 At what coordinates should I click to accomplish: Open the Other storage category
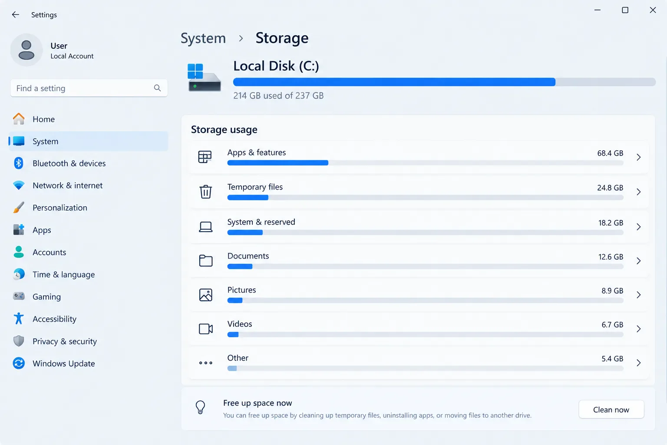click(x=419, y=363)
